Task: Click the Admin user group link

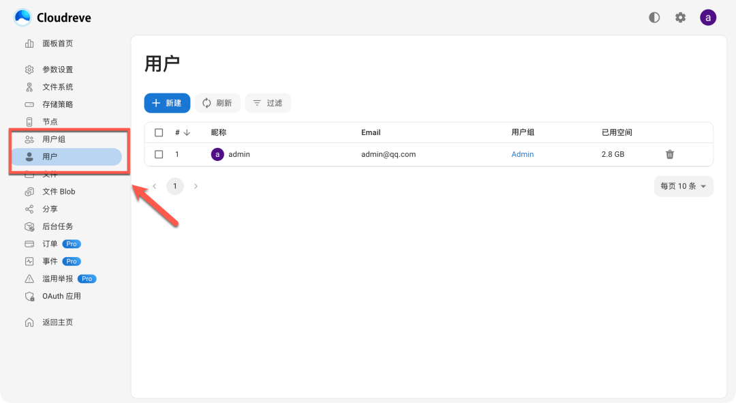Action: [523, 155]
